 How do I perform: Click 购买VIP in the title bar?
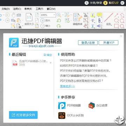111,3
